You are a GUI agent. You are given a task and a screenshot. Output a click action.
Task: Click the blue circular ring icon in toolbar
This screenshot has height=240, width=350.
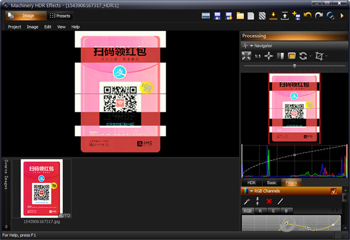tap(330, 16)
